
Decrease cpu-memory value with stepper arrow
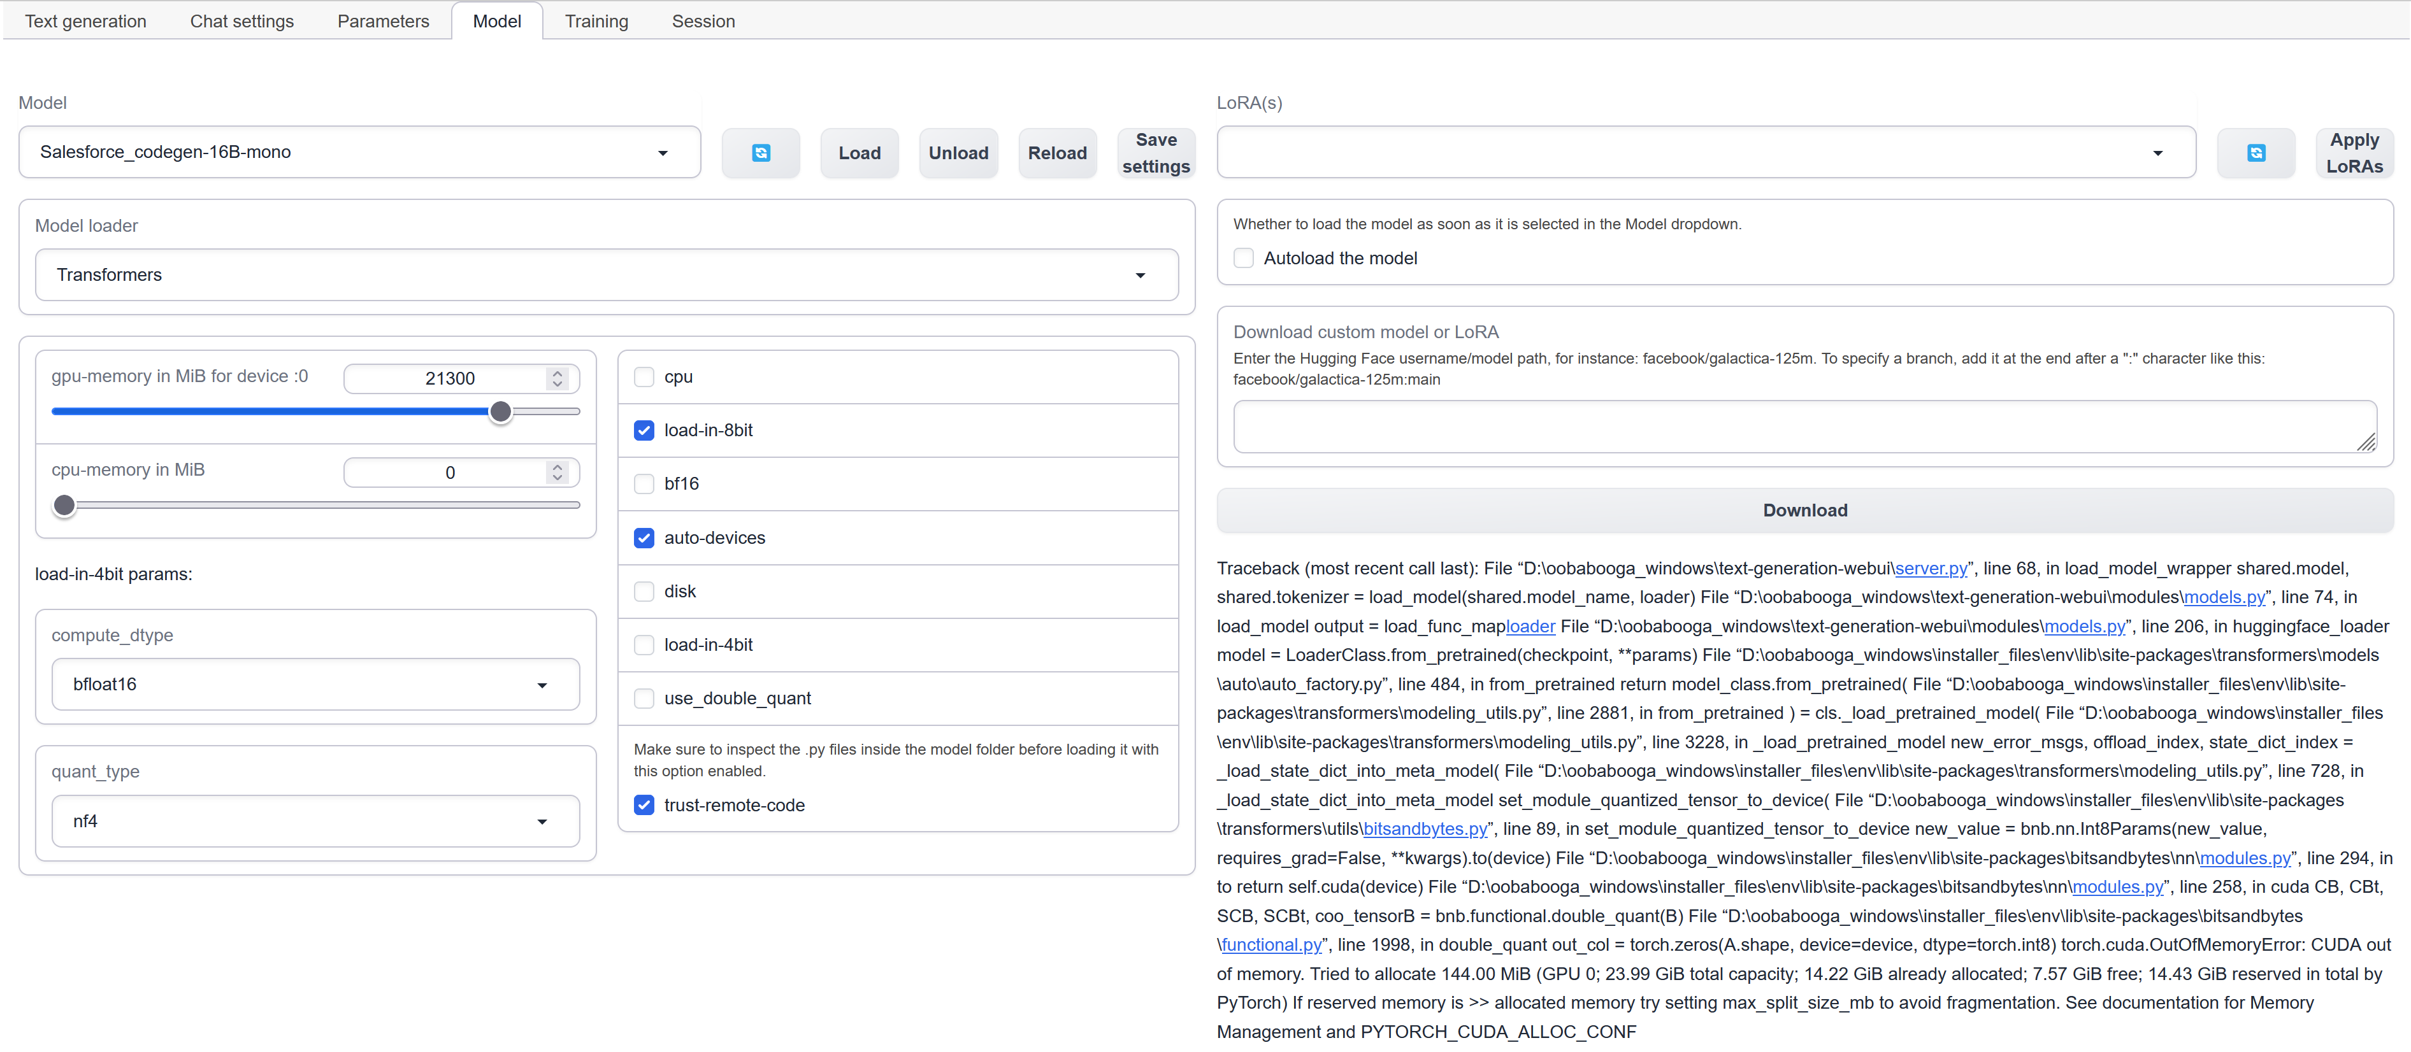[557, 479]
